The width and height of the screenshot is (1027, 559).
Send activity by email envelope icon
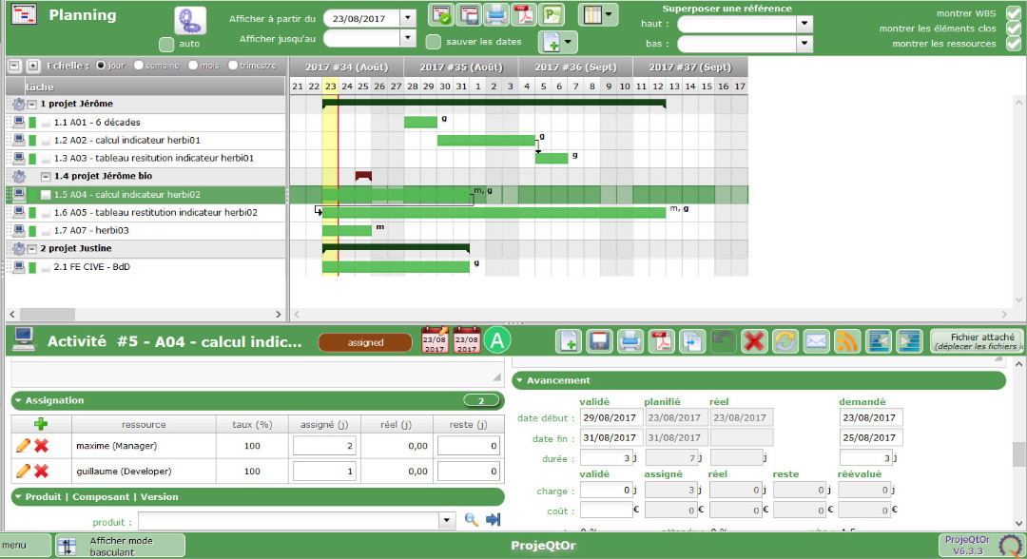tap(816, 341)
